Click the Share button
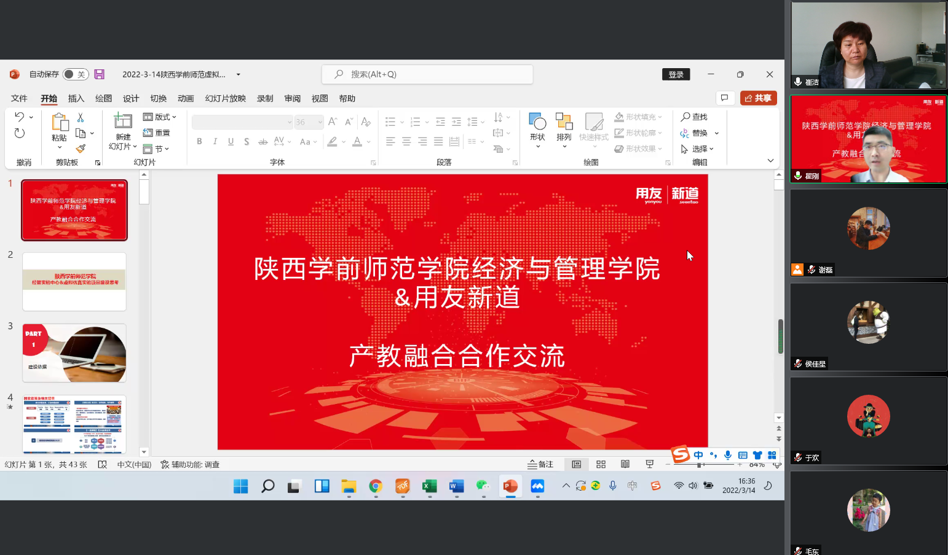The height and width of the screenshot is (555, 948). [x=759, y=98]
